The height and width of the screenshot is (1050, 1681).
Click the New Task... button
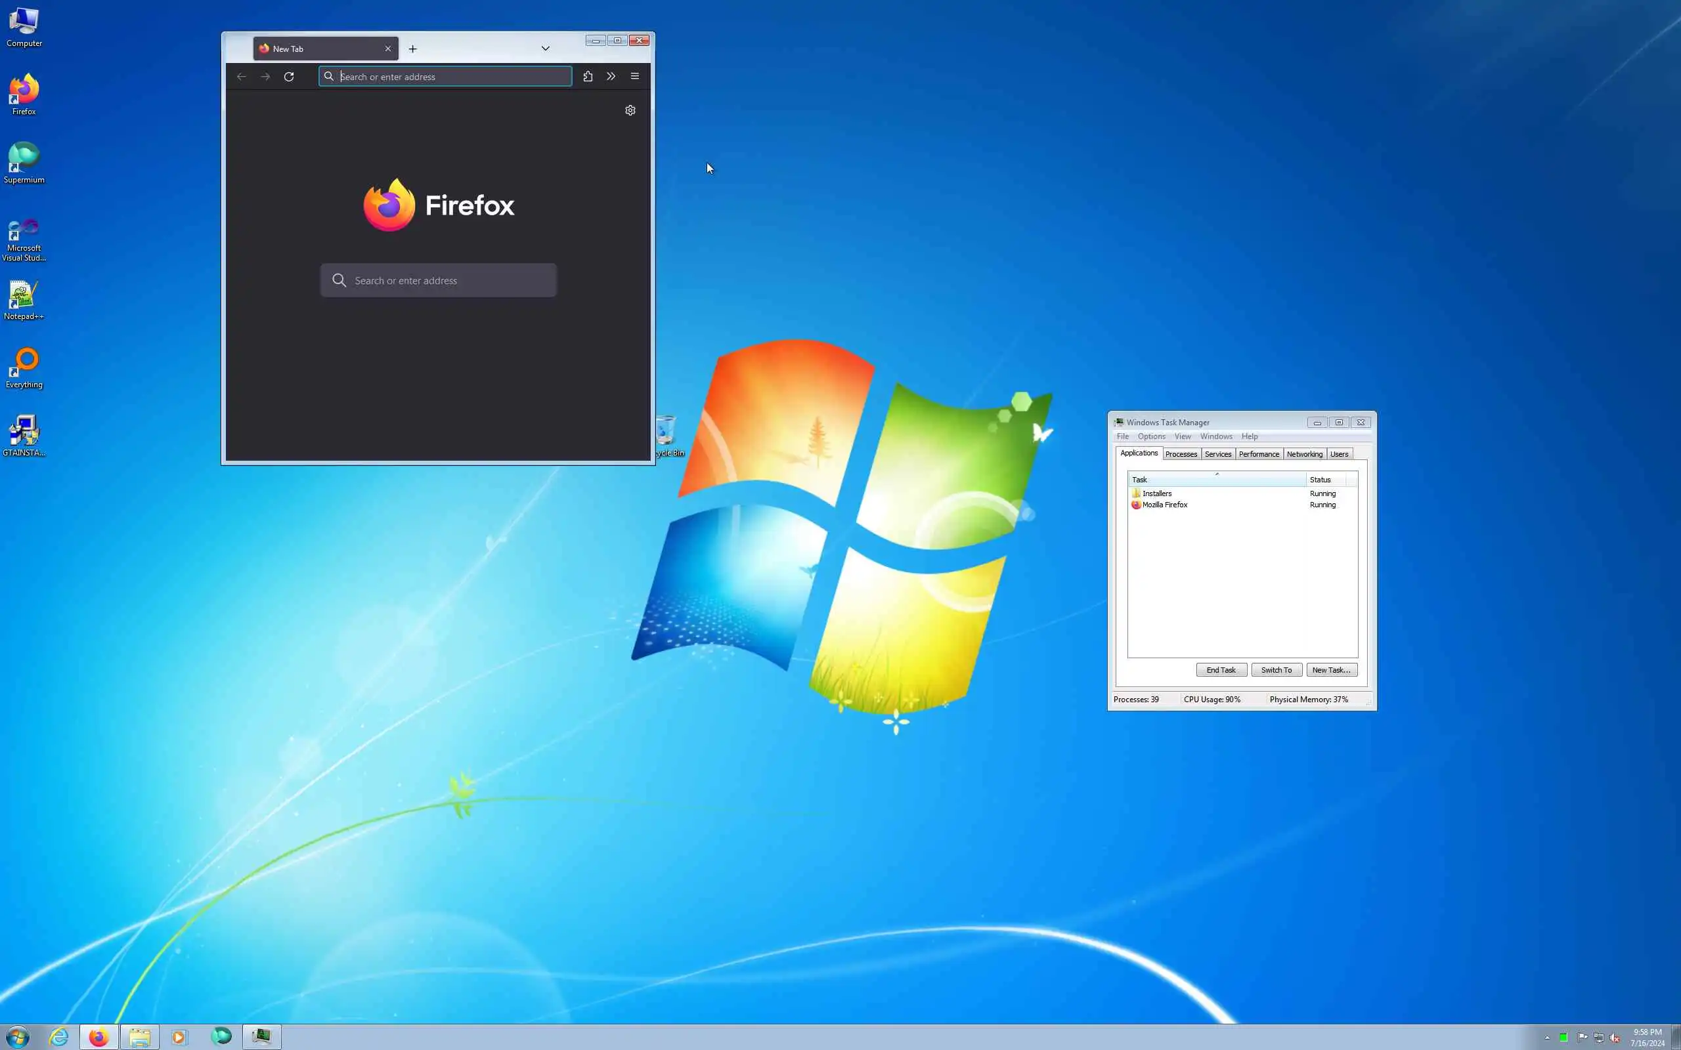click(x=1331, y=670)
